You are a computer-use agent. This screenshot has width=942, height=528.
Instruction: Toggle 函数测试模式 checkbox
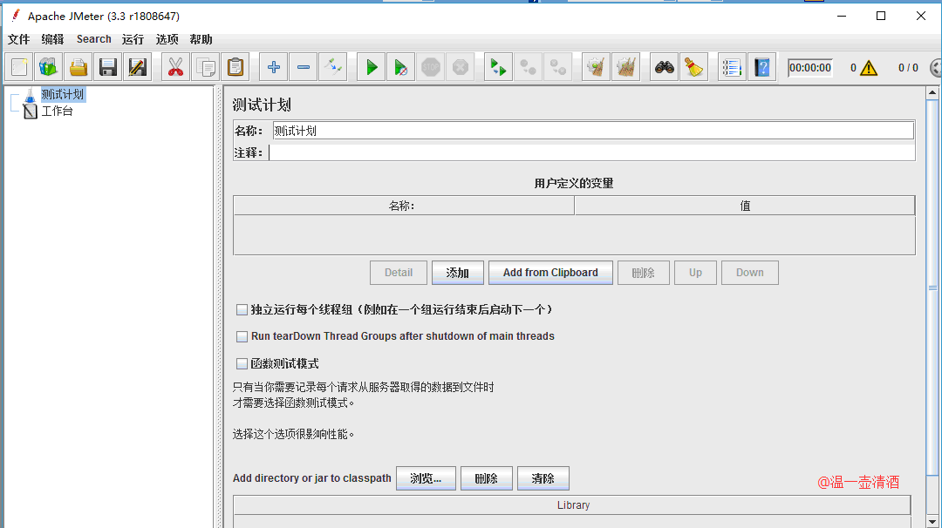242,363
